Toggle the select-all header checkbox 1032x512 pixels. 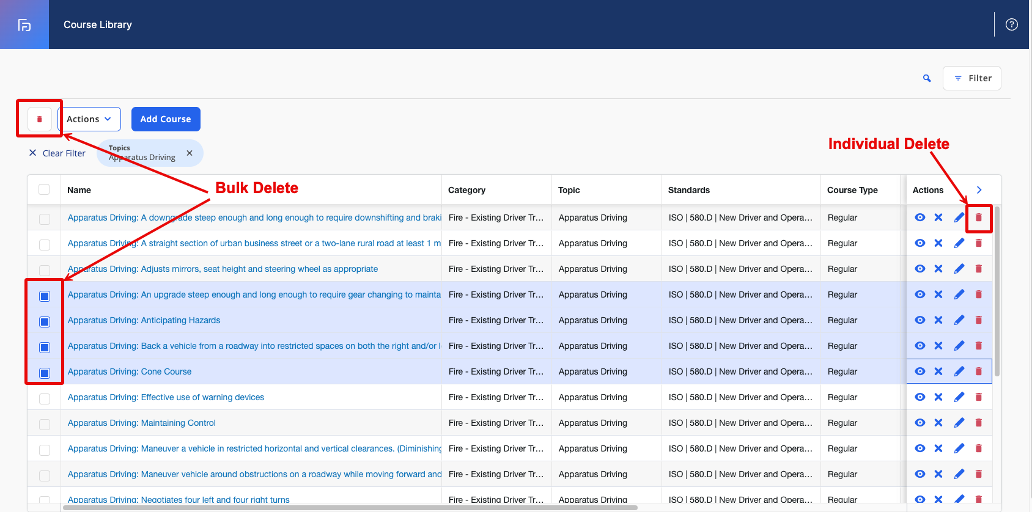(x=44, y=189)
